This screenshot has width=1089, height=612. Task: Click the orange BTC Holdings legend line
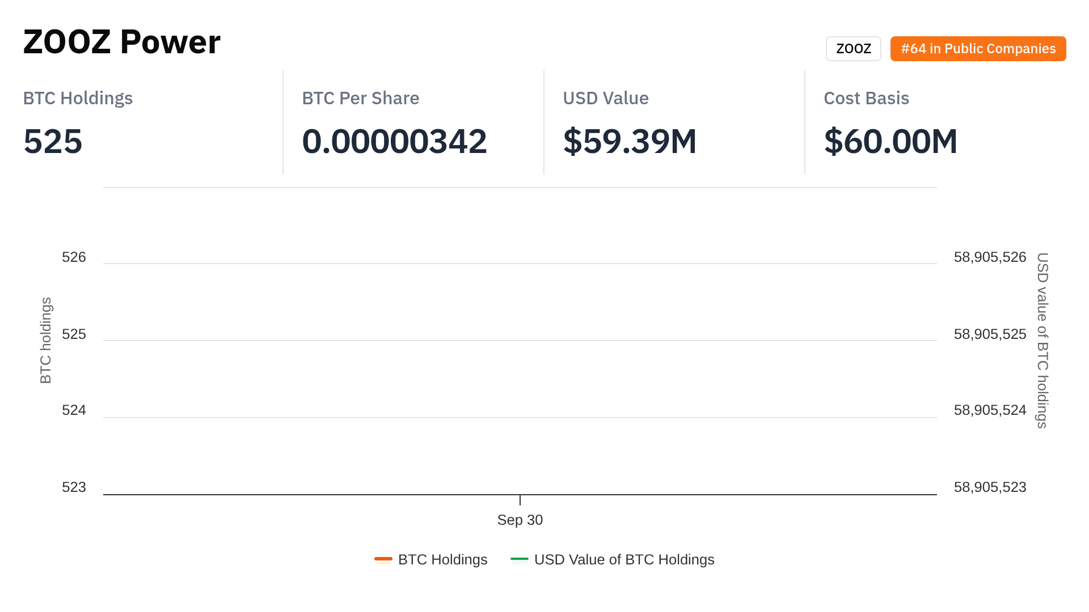[x=383, y=559]
